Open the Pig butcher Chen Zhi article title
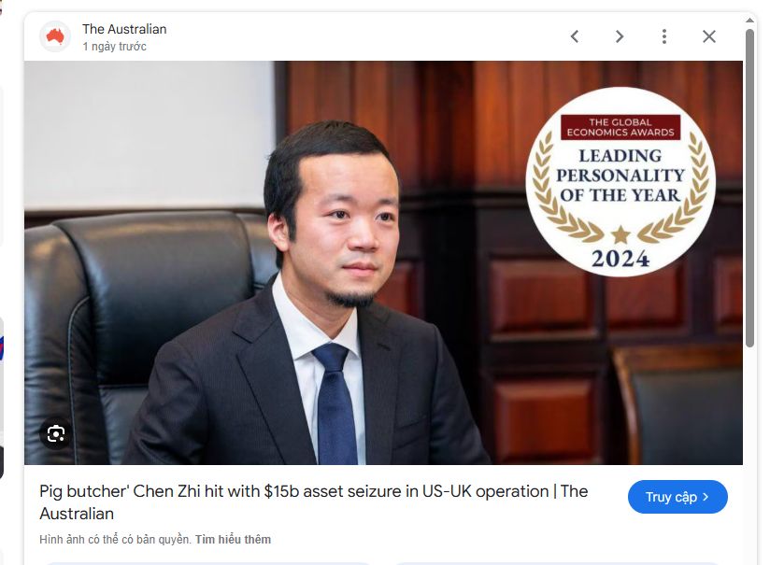 click(x=313, y=502)
